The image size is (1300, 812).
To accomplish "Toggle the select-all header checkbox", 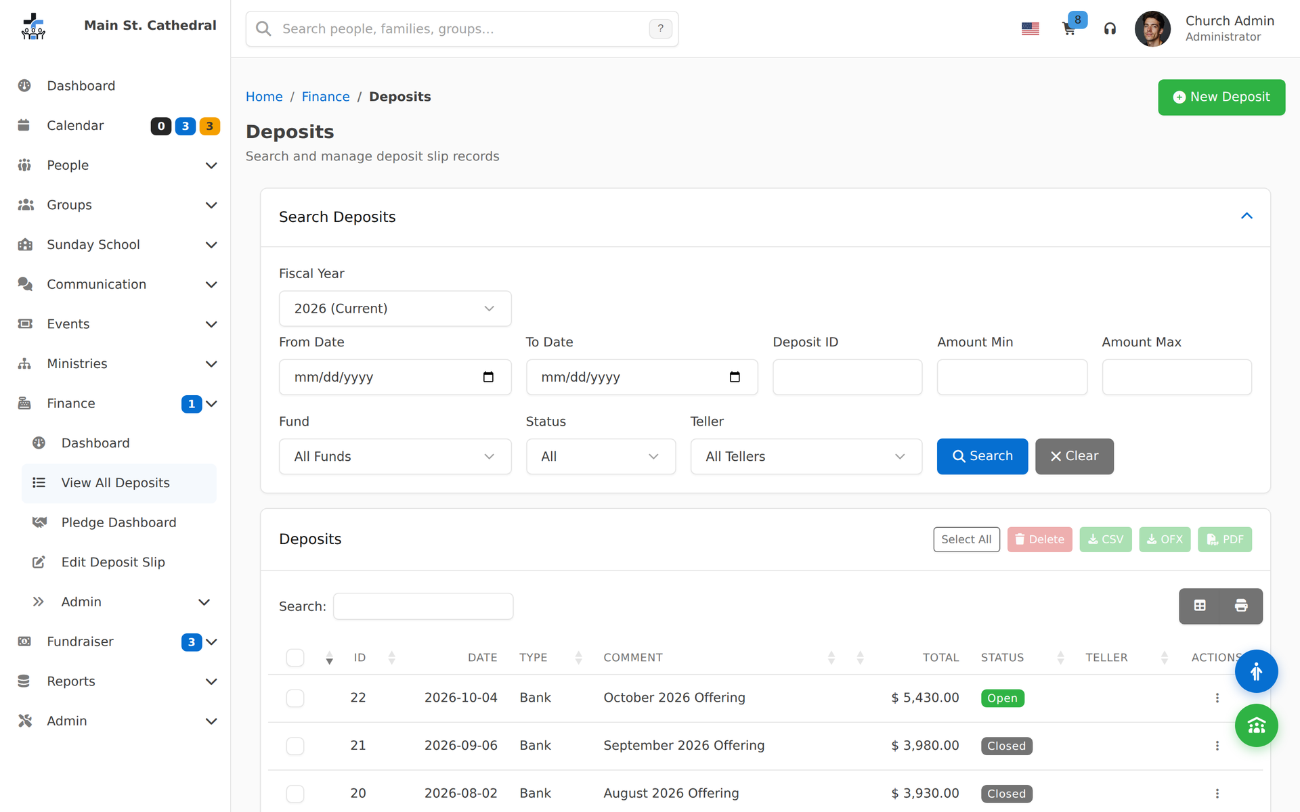I will click(x=295, y=658).
